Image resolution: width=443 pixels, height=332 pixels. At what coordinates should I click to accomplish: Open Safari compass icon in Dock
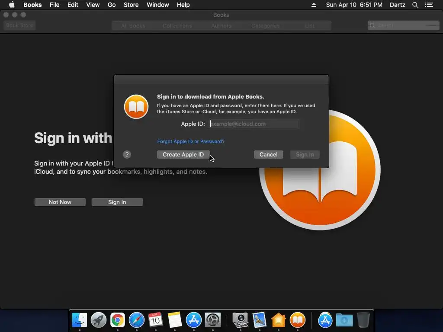[136, 320]
